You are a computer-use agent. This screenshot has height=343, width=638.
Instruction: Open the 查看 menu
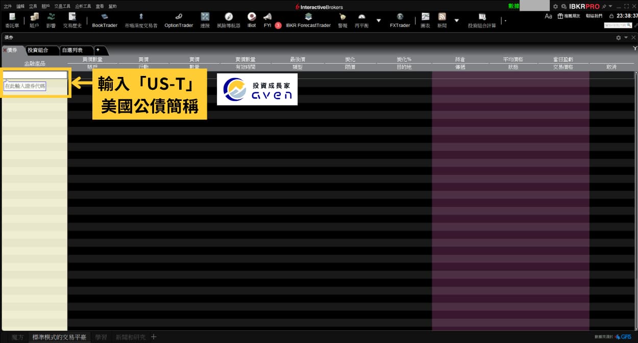click(100, 7)
